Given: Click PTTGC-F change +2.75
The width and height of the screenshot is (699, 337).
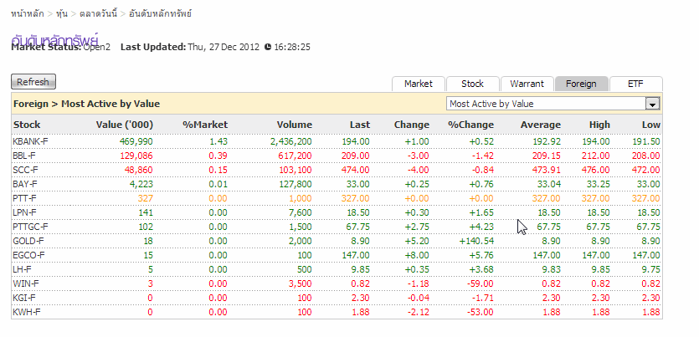Looking at the screenshot, I should (417, 227).
